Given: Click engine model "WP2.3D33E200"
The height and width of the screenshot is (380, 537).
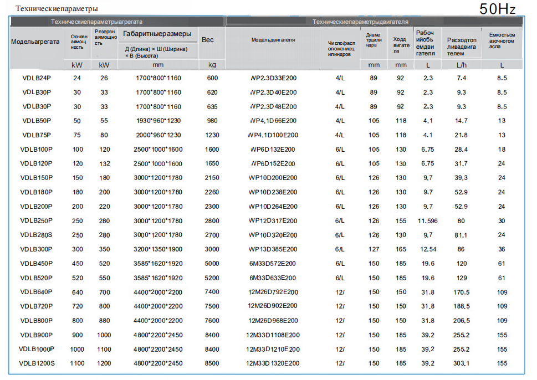Looking at the screenshot, I should click(x=273, y=78).
